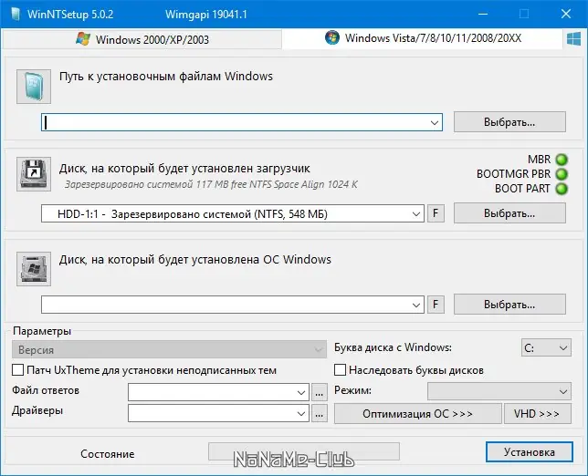Browse for drivers folder with ellipsis button
Image resolution: width=588 pixels, height=476 pixels.
(320, 413)
